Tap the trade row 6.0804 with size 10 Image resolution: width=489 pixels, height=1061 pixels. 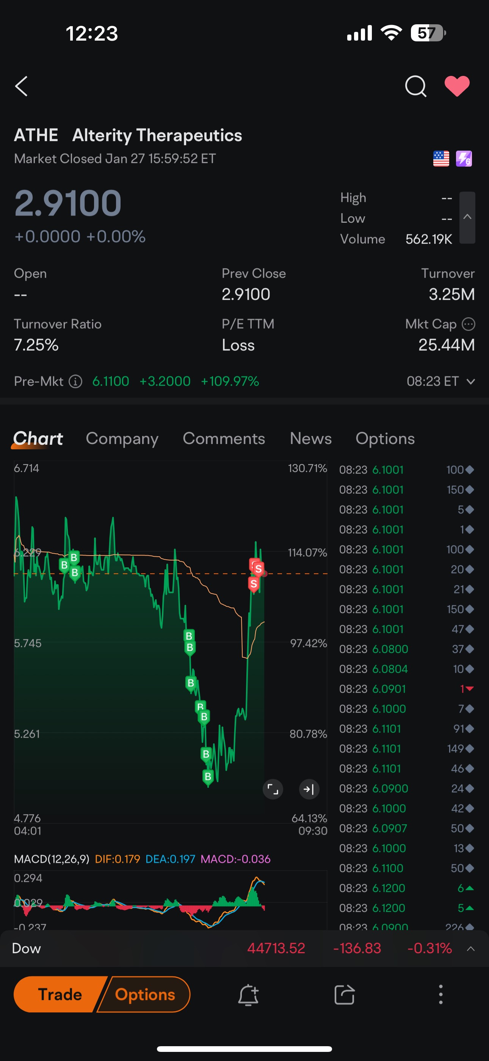tap(407, 669)
